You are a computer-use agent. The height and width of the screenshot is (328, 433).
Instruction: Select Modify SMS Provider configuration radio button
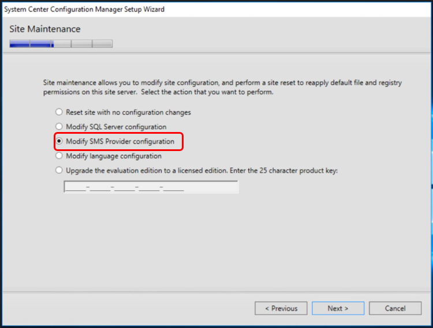(59, 141)
